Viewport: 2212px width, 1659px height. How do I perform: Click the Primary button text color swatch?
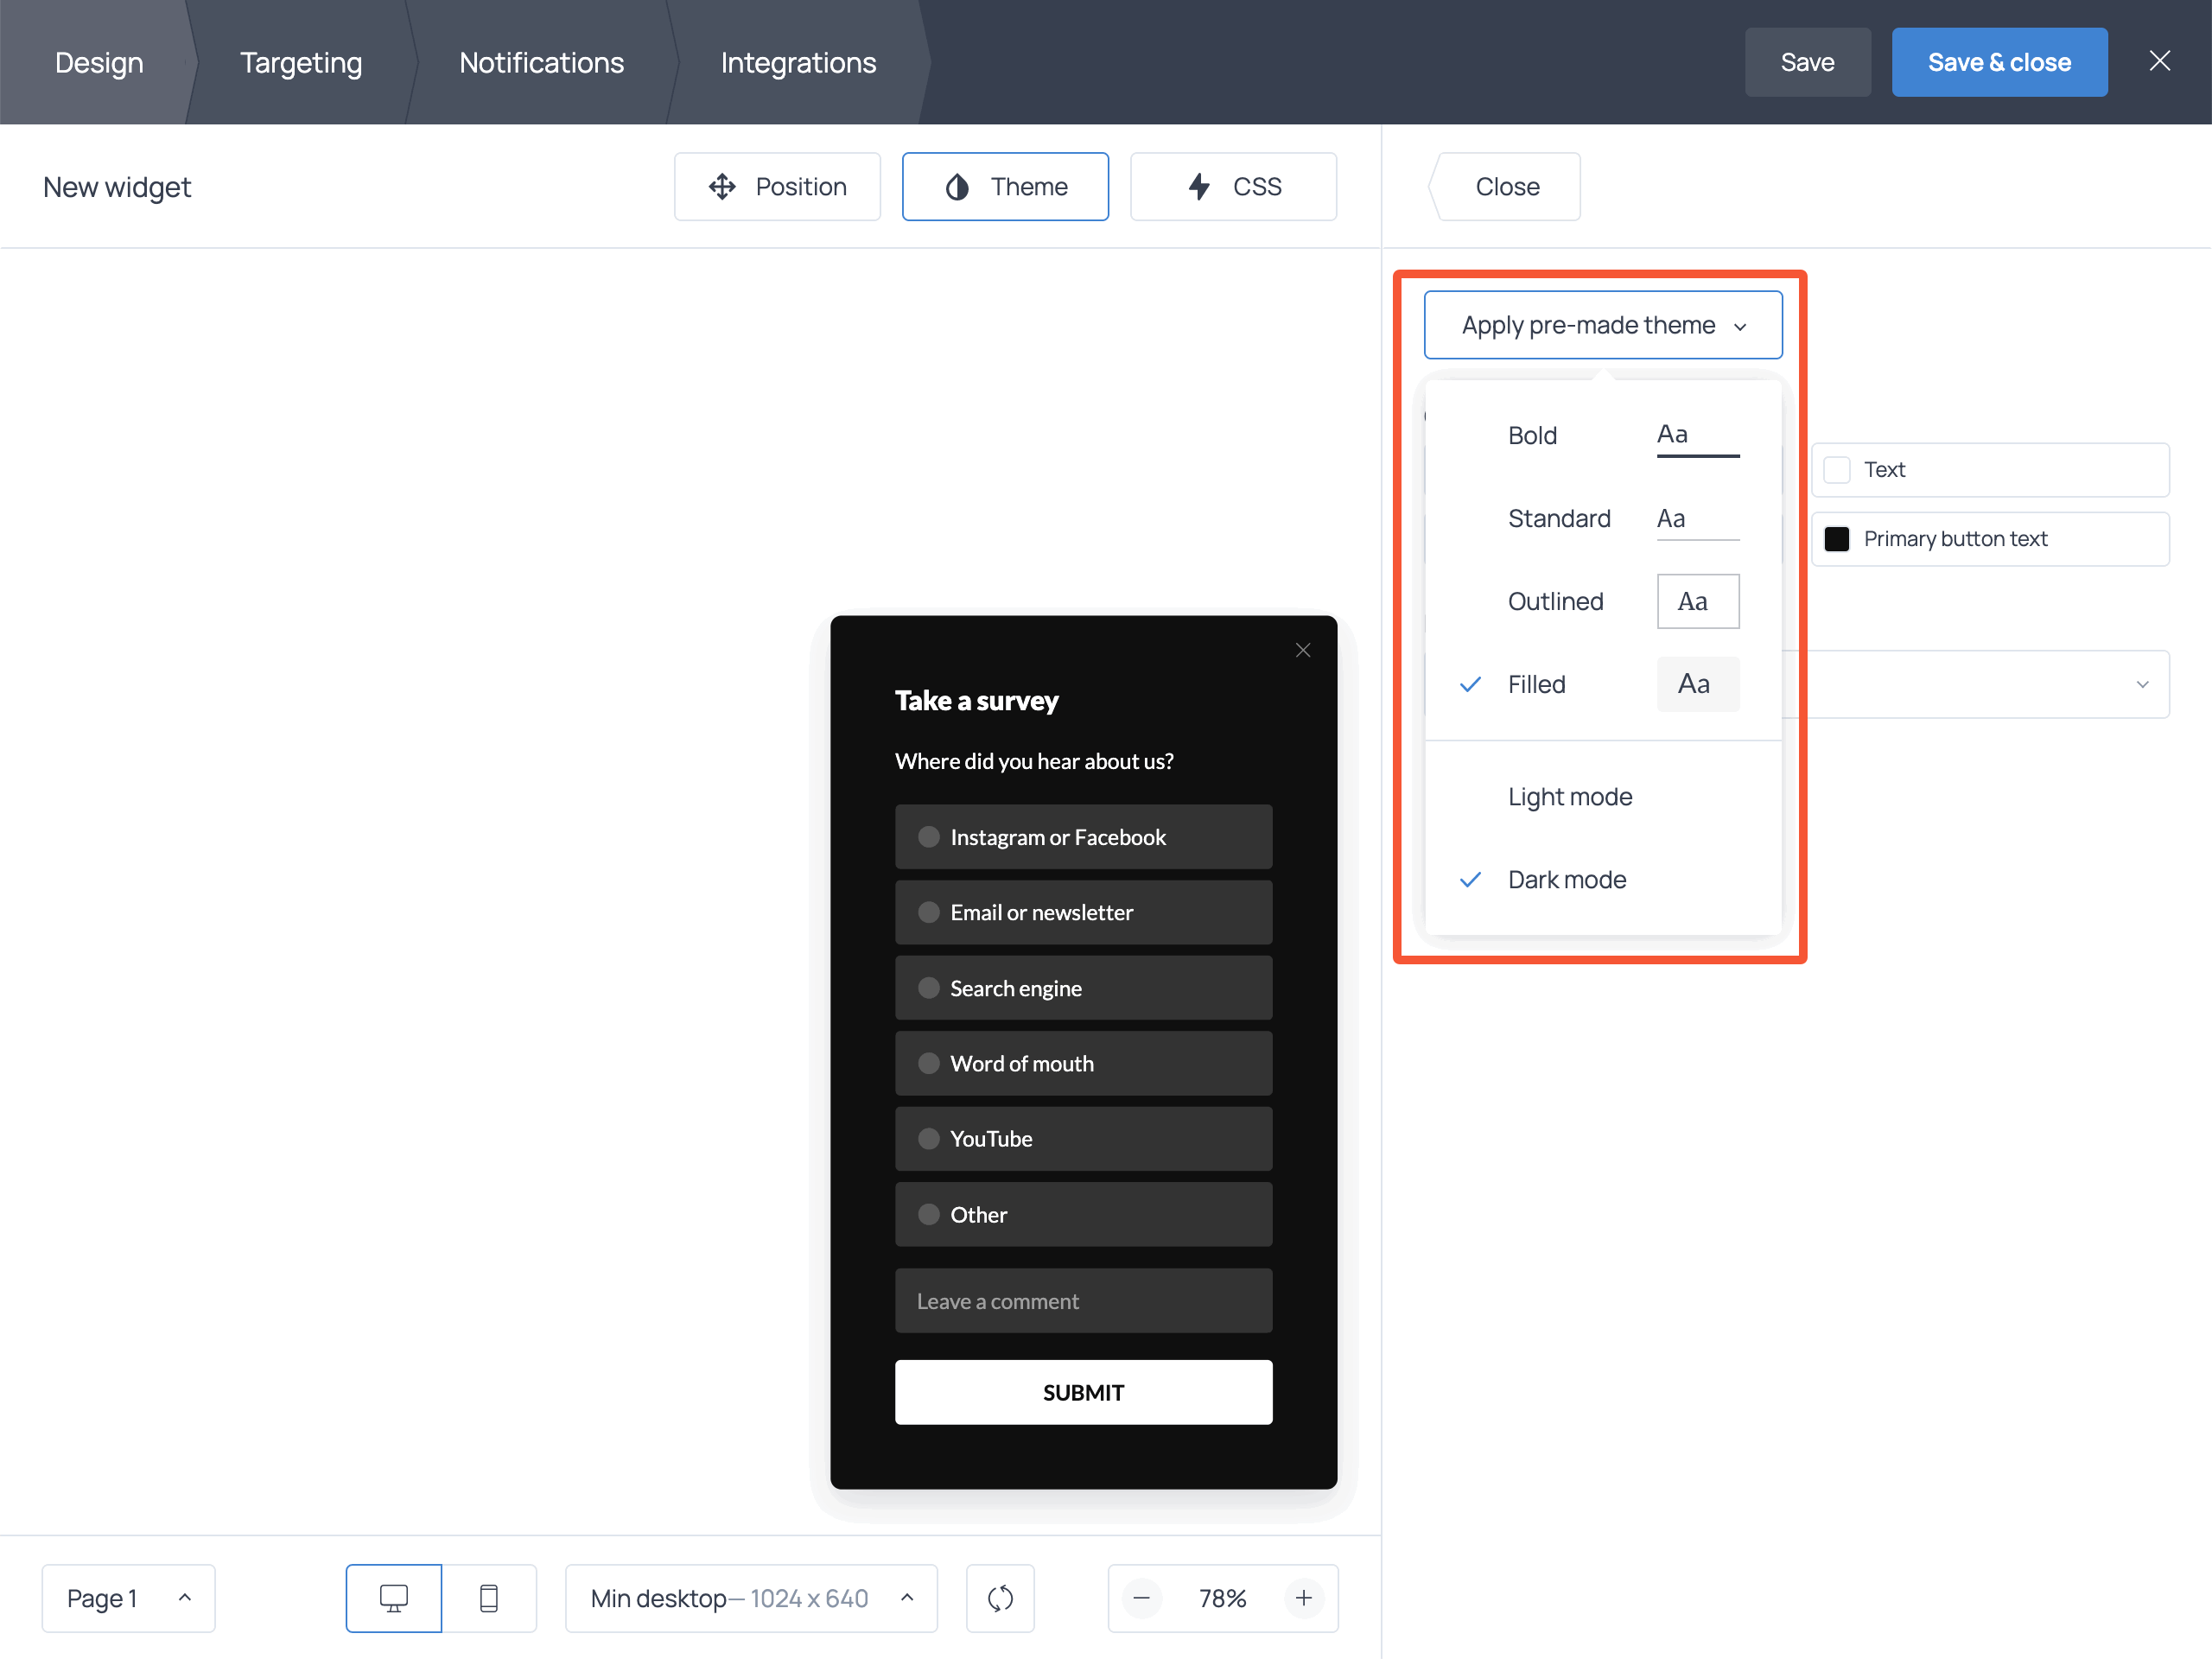[1836, 539]
